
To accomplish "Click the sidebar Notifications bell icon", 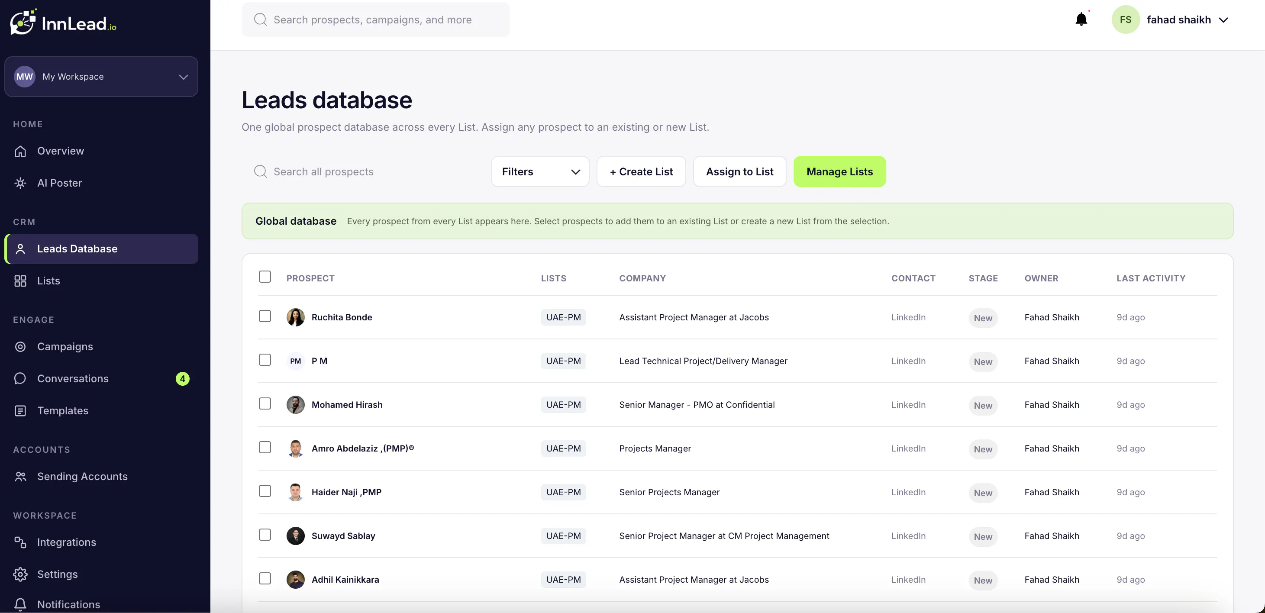I will [x=20, y=605].
